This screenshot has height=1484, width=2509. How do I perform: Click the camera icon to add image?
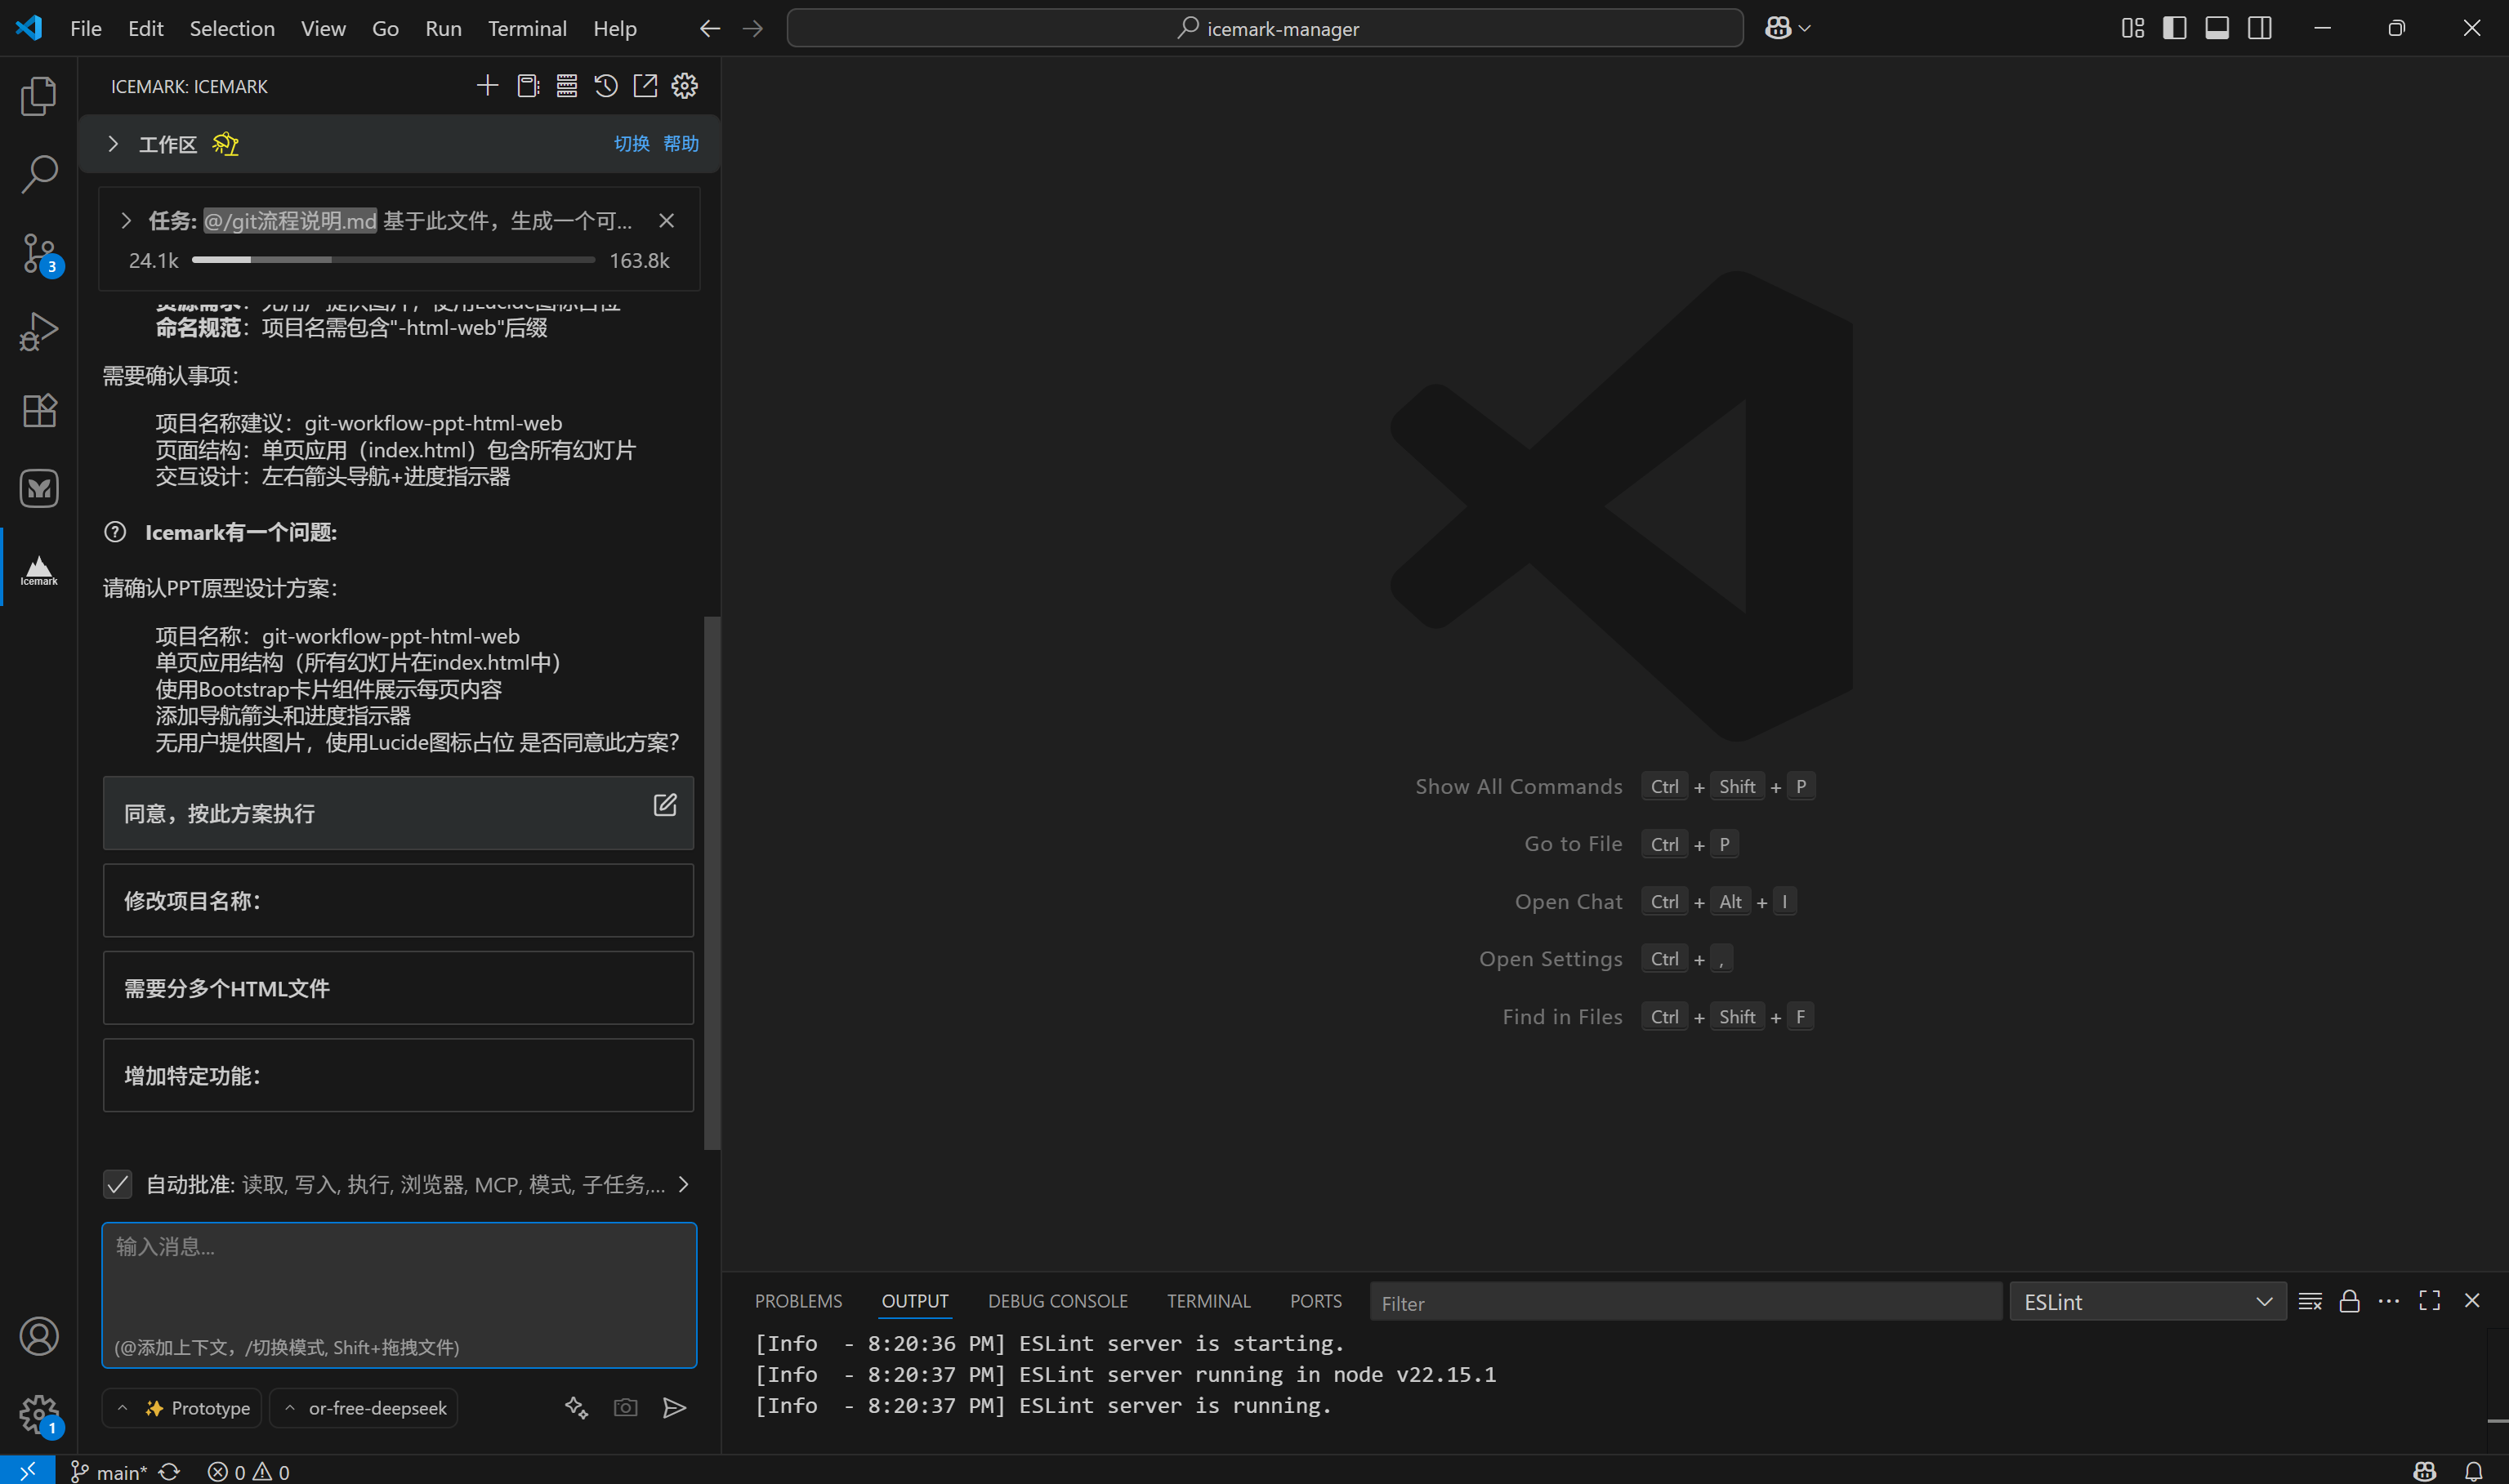tap(625, 1407)
